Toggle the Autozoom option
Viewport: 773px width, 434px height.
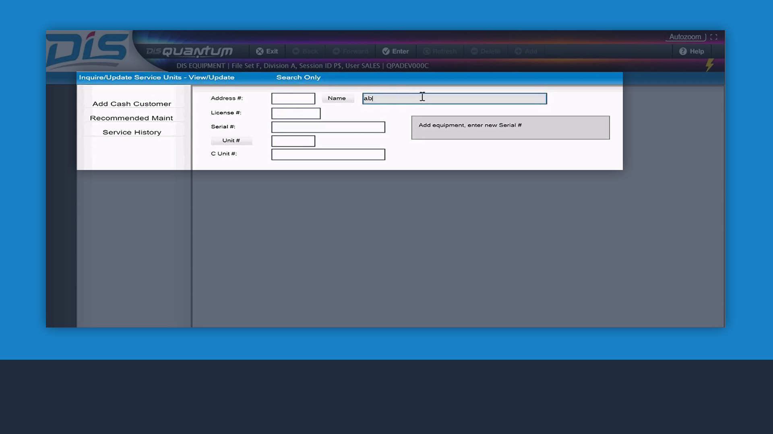tap(685, 37)
